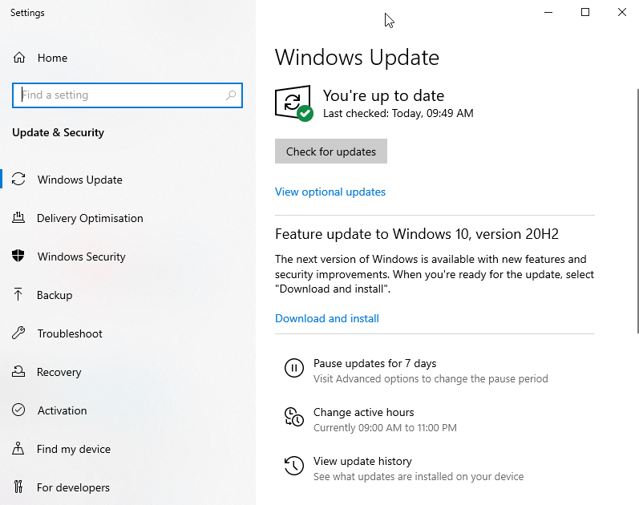
Task: Click 'See what updates are installed' text
Action: pyautogui.click(x=419, y=476)
